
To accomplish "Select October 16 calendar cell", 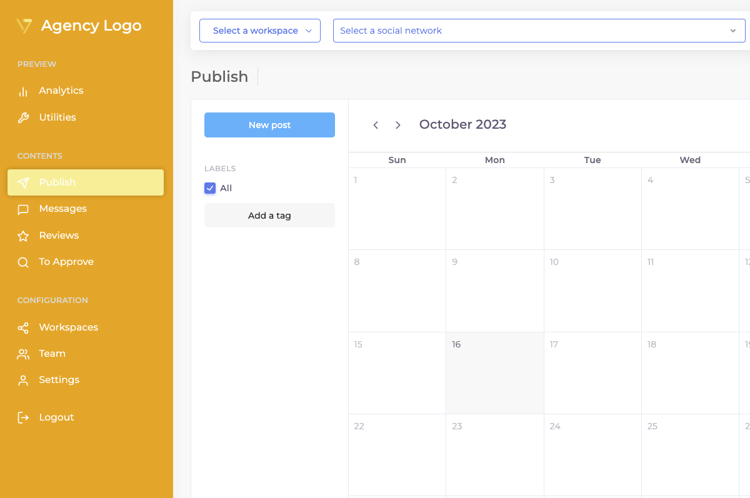I will pyautogui.click(x=495, y=373).
